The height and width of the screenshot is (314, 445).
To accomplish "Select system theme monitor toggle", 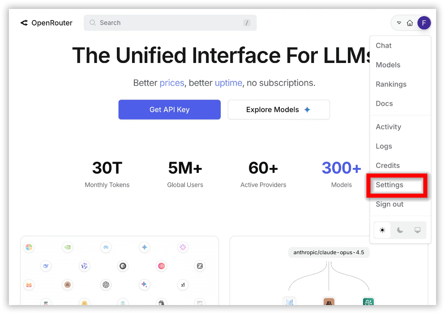I will point(417,230).
